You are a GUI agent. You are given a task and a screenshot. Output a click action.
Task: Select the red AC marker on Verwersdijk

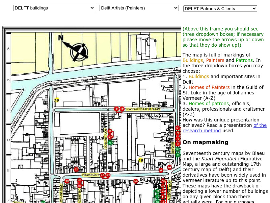[102, 175]
